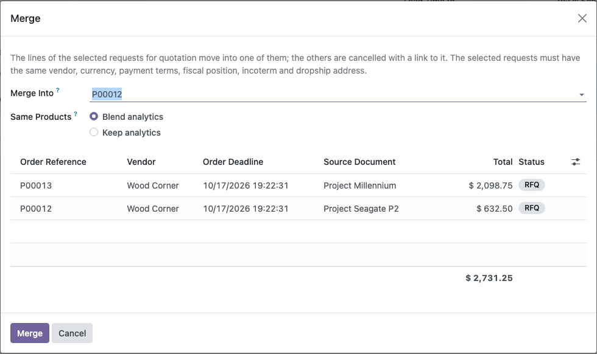Select the Keep analytics radio option
597x354 pixels.
coord(94,133)
